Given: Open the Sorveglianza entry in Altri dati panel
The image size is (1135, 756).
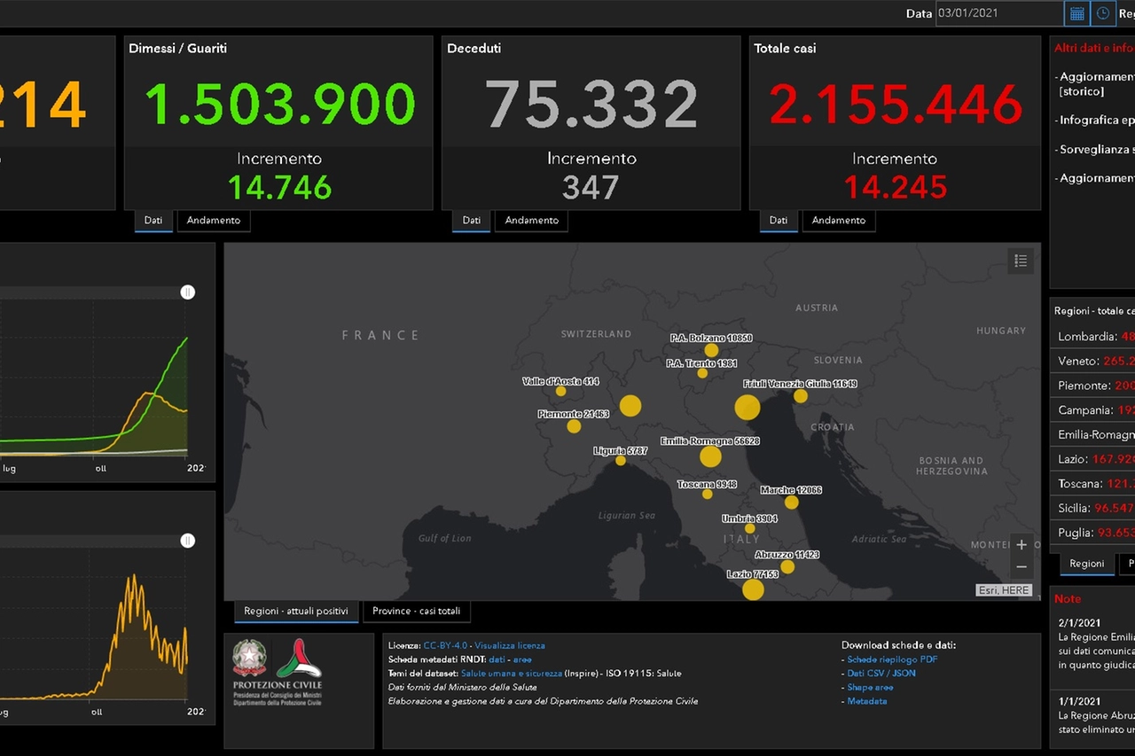Looking at the screenshot, I should 1096,150.
